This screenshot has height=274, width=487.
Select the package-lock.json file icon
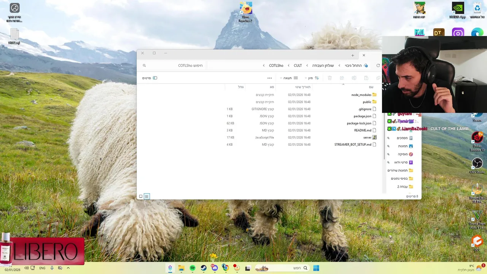[x=374, y=123]
